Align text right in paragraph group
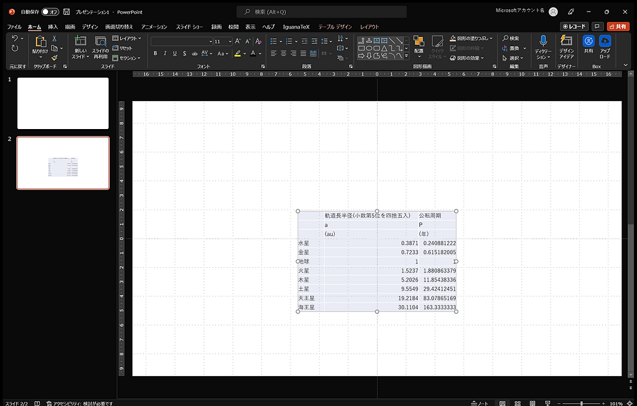 pyautogui.click(x=293, y=53)
